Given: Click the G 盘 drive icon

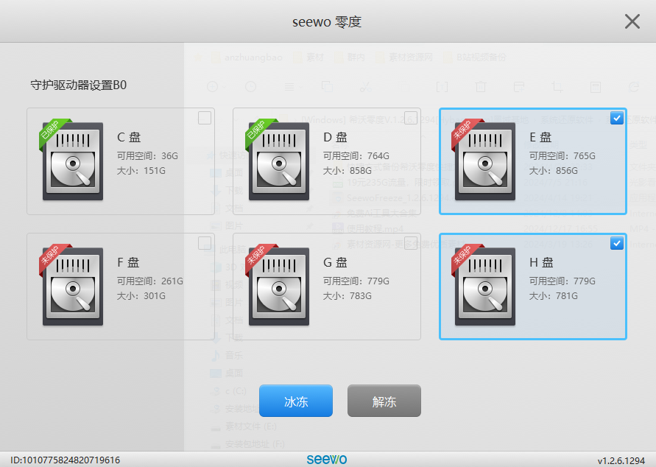Looking at the screenshot, I should pyautogui.click(x=278, y=286).
